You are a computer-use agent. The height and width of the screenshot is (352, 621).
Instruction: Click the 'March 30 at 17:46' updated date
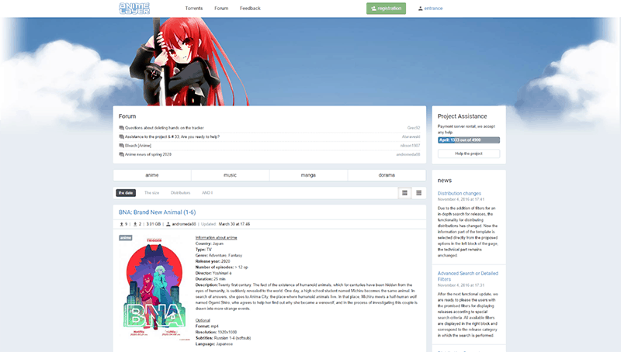[x=234, y=224]
